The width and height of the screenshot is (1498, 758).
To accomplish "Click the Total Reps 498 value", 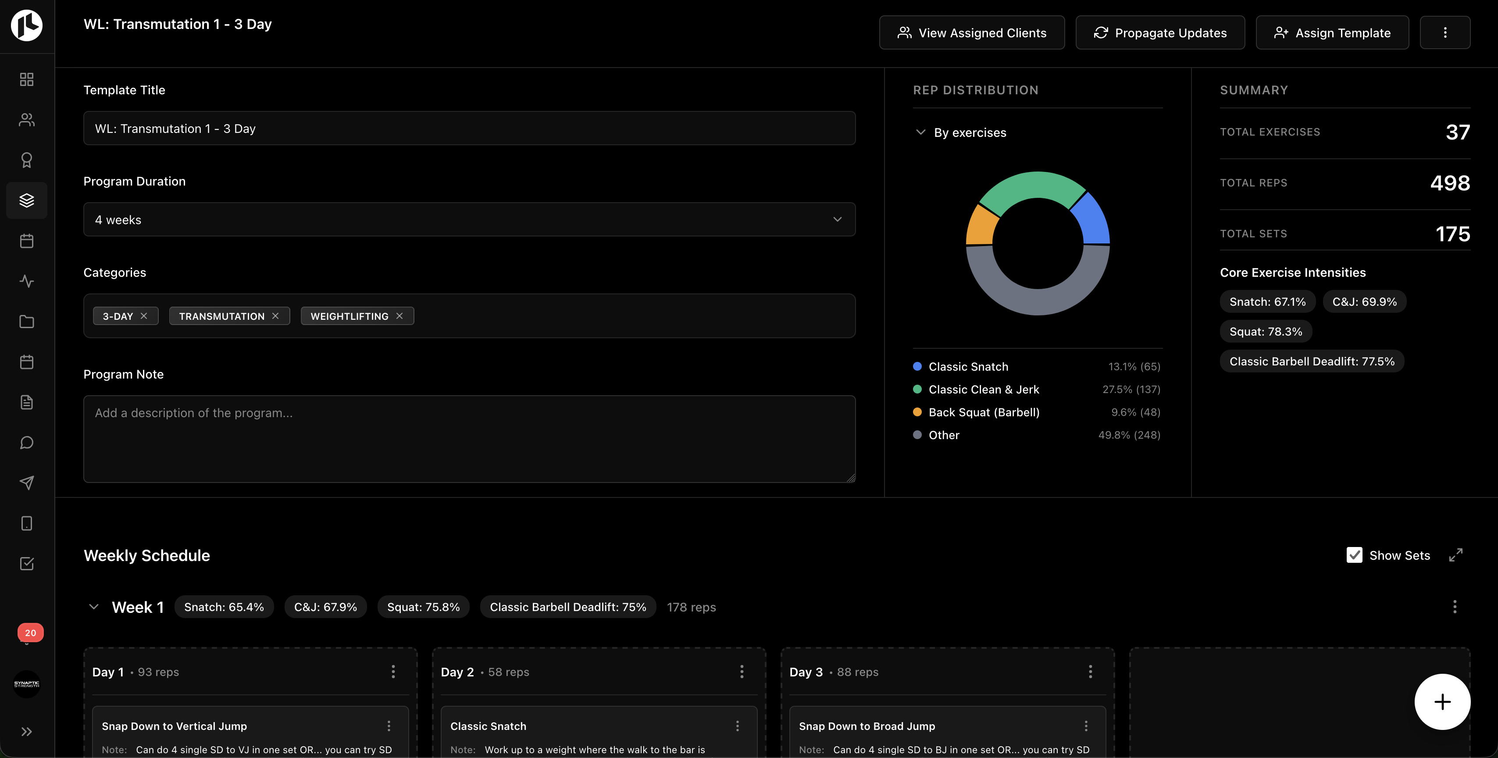I will (x=1450, y=182).
